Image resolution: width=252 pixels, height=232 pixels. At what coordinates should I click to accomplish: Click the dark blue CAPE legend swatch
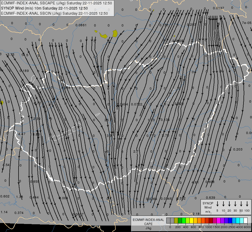click(x=230, y=221)
